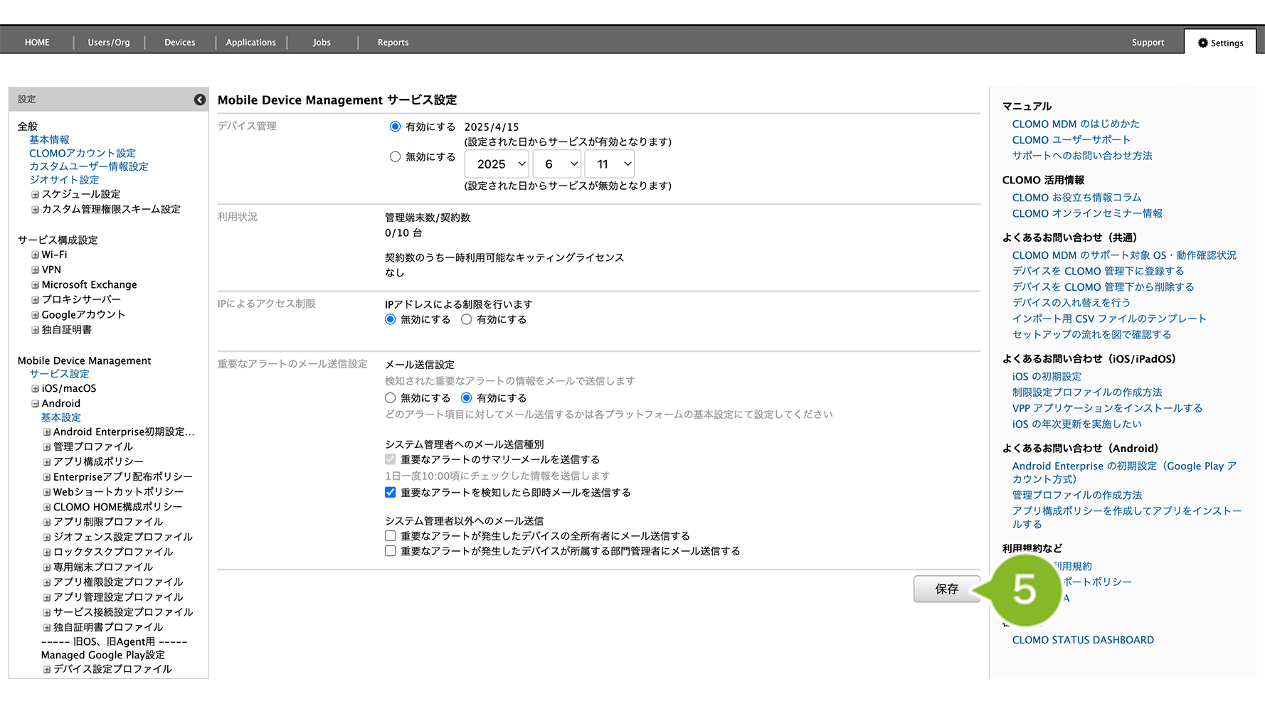
Task: Open the 基本設定 link under Android
Action: (x=61, y=417)
